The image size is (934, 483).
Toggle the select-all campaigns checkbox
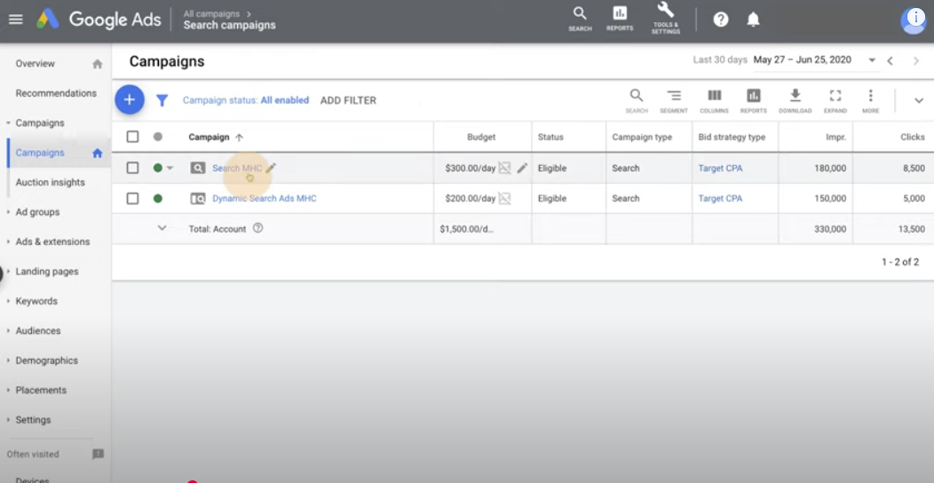coord(132,137)
